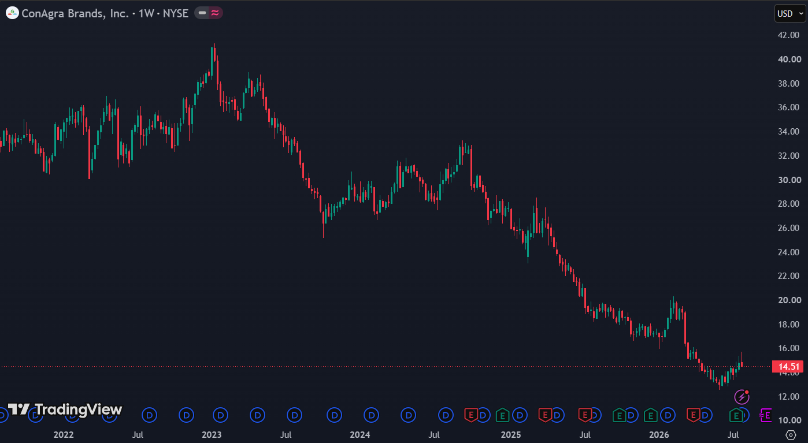Open the purple lightning bolt news icon

click(742, 397)
